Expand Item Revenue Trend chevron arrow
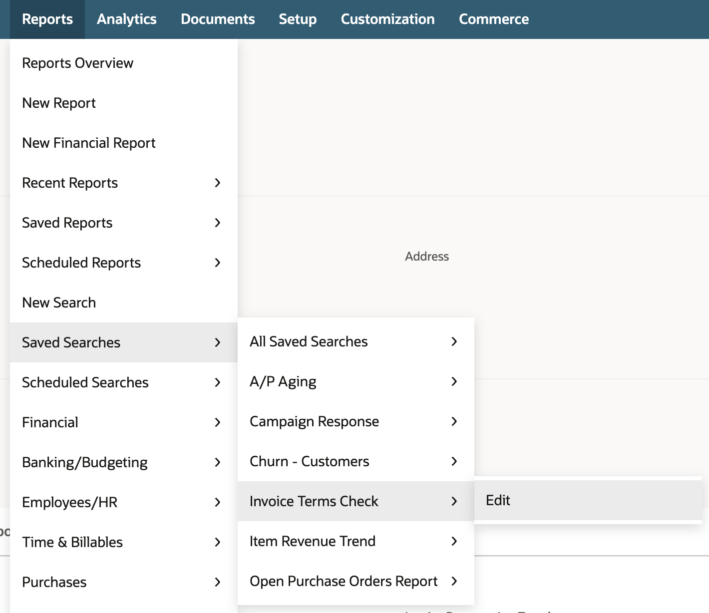The width and height of the screenshot is (709, 613). [x=454, y=541]
